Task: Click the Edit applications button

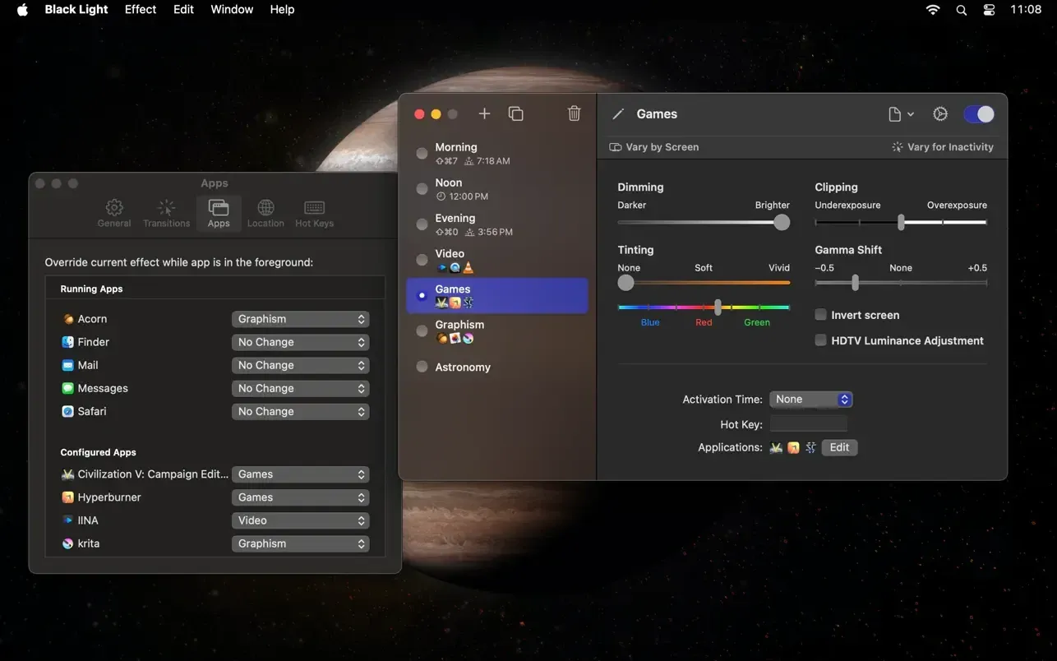Action: coord(839,447)
